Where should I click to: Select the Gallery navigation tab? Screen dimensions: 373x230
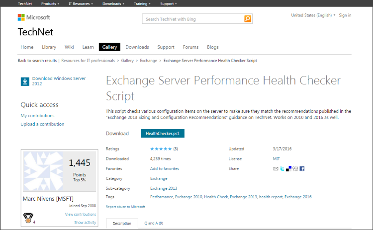(x=110, y=47)
